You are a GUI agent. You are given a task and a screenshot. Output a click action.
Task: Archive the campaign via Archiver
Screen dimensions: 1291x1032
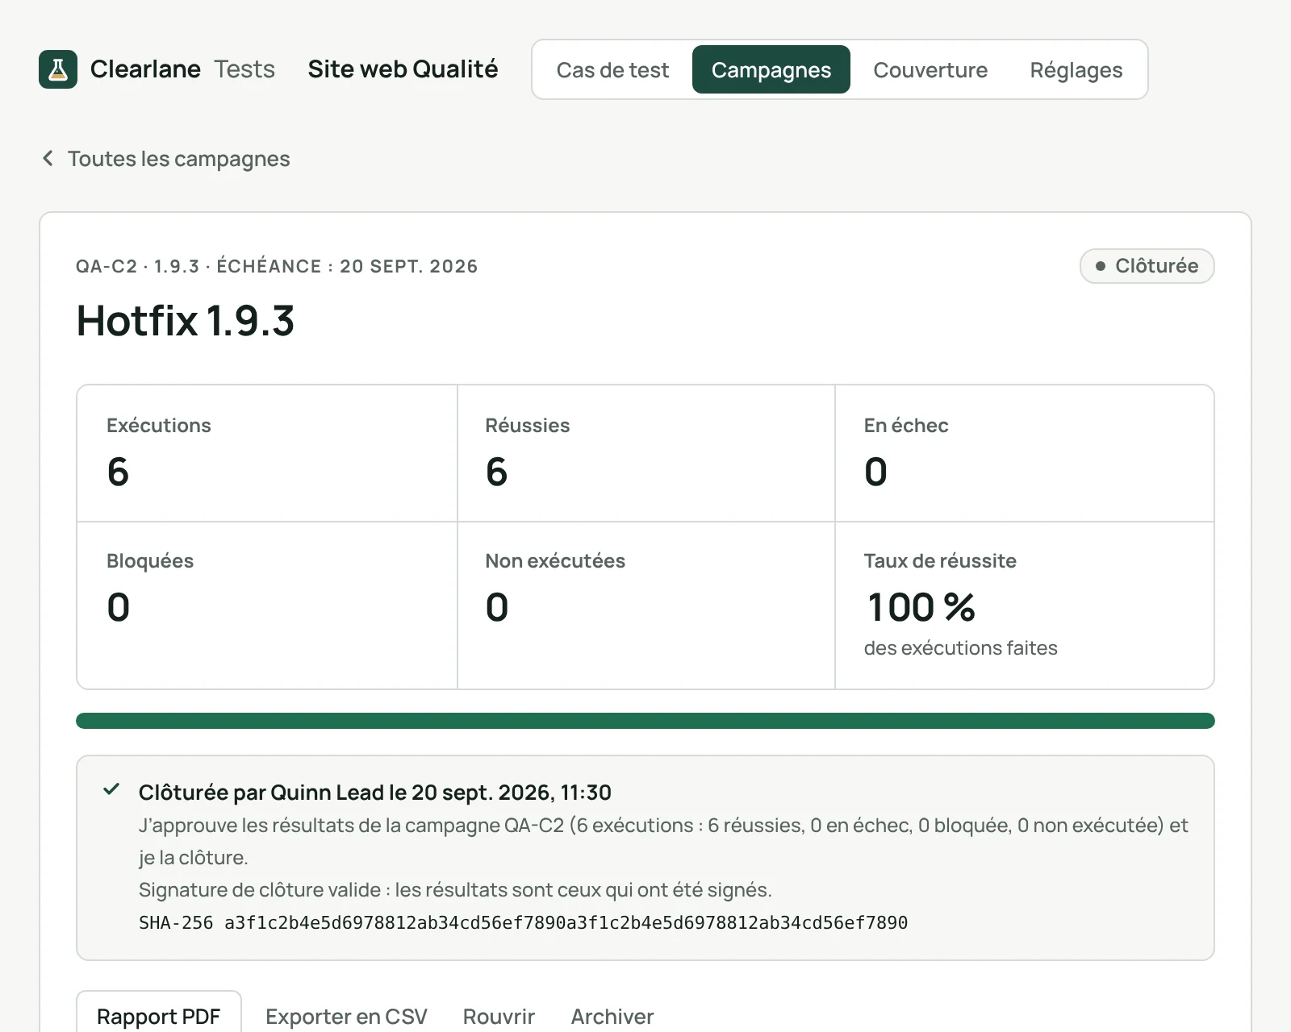(x=612, y=1016)
